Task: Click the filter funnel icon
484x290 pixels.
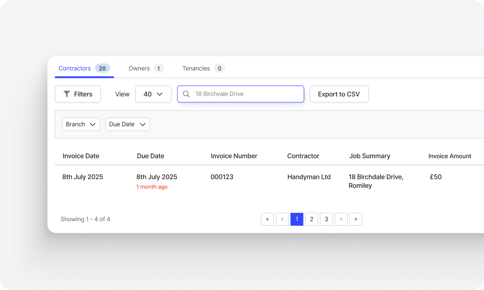Action: click(x=67, y=94)
